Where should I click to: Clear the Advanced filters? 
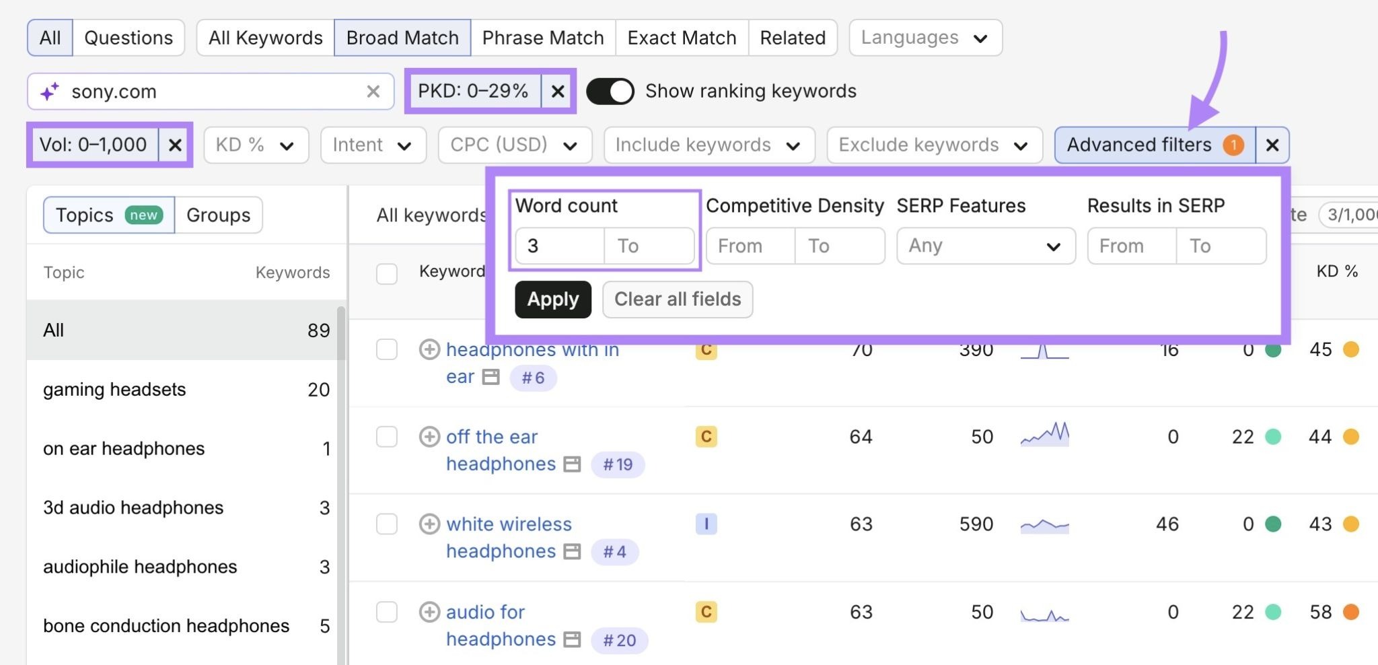pyautogui.click(x=1272, y=145)
